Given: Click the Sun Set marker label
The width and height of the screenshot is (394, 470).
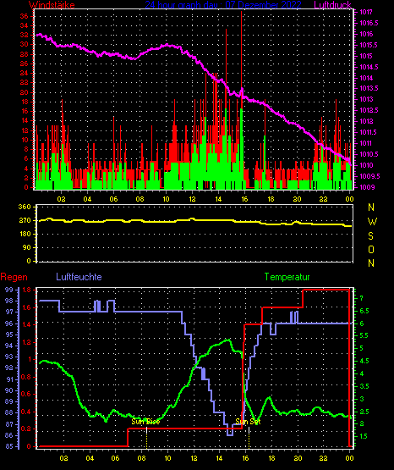Looking at the screenshot, I should point(248,422).
